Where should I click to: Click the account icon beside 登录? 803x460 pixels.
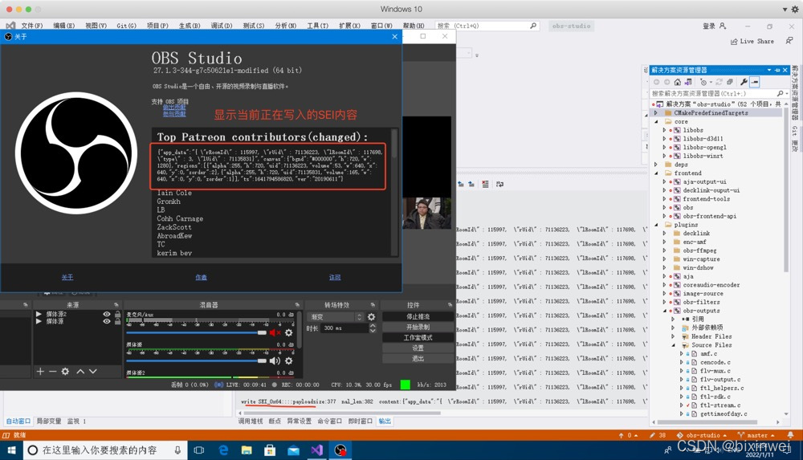(723, 26)
